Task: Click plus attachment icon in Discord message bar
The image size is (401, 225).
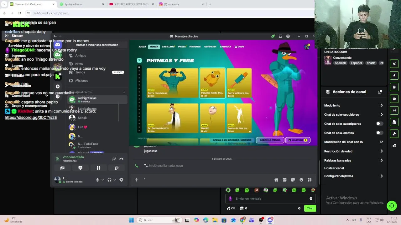Action: click(x=137, y=180)
